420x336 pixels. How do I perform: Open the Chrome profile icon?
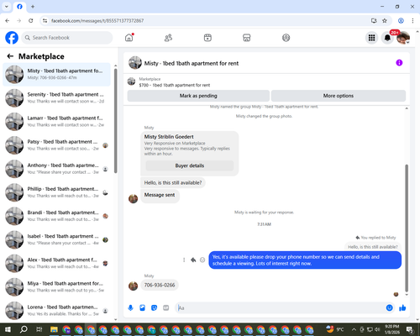[x=401, y=21]
